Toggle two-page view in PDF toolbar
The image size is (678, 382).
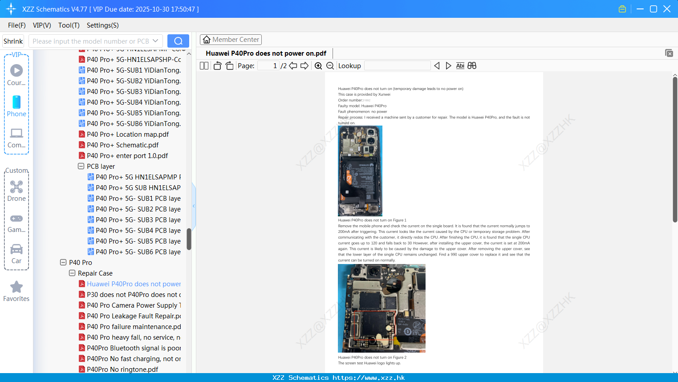[204, 65]
